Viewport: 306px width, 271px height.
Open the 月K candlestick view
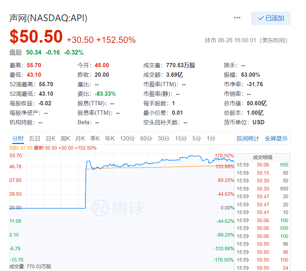[80, 139]
